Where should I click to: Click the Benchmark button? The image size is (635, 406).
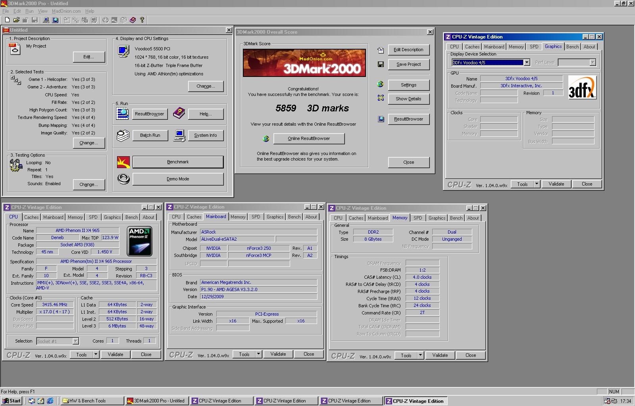[x=178, y=162]
